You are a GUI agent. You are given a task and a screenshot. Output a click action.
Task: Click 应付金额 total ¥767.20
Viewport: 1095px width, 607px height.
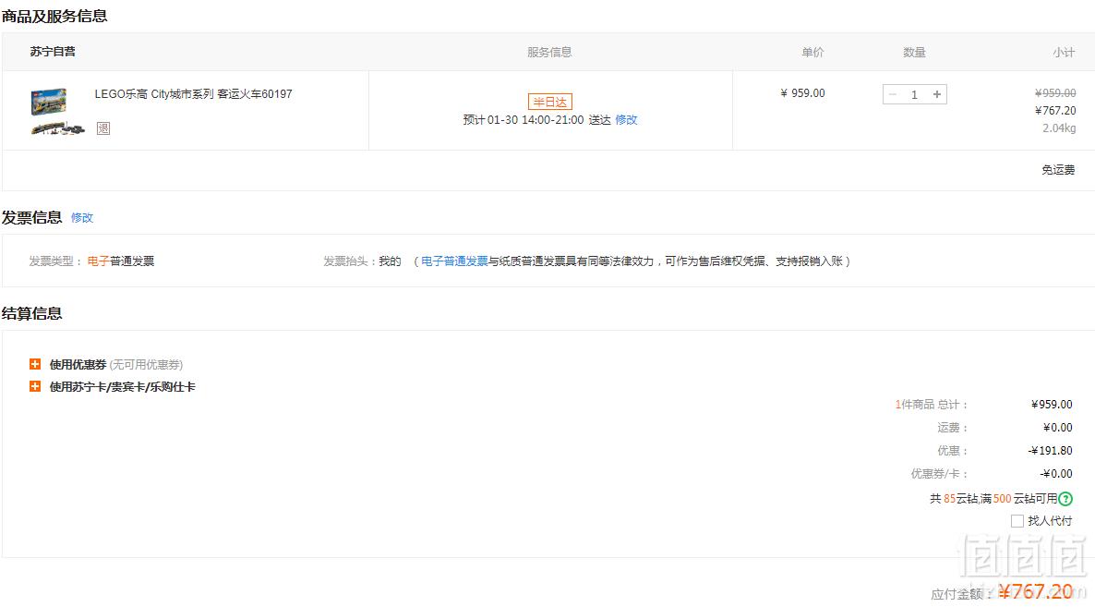tap(1035, 591)
